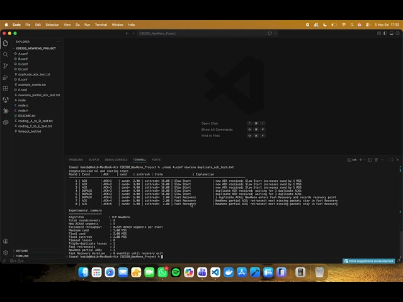Open the chat menu dropdown arrow in title bar
Viewport: 403px width, 302px height.
click(x=276, y=33)
